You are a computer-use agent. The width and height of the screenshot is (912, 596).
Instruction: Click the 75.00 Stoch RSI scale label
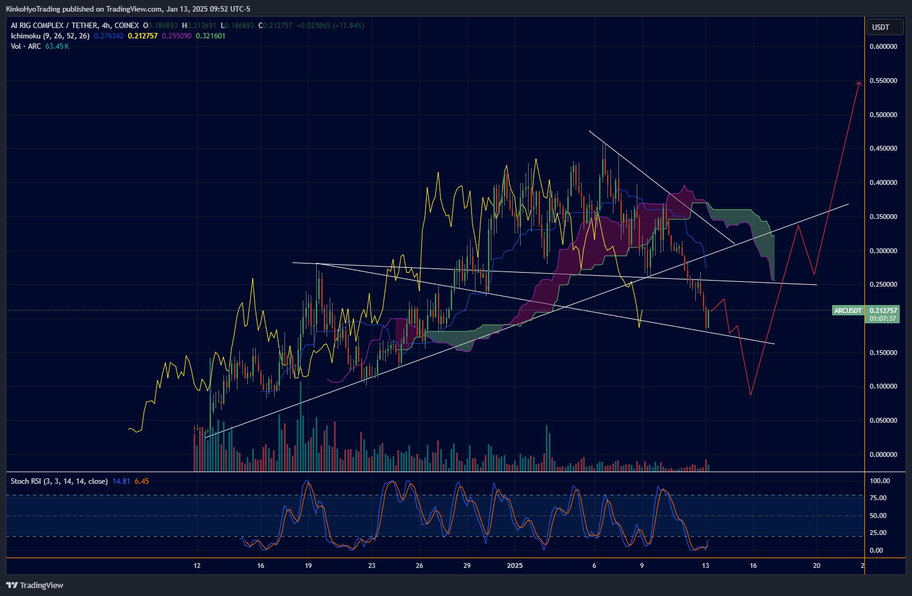pyautogui.click(x=878, y=498)
